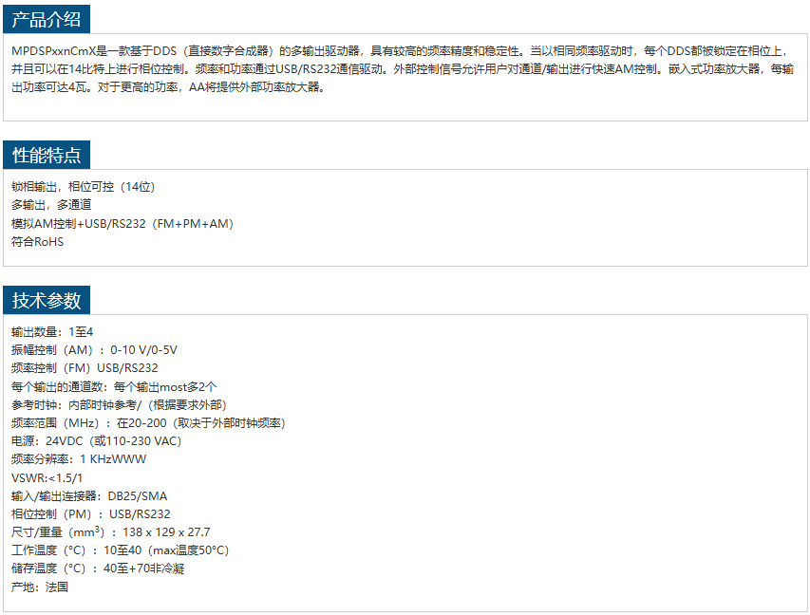Click the VSWR:<1.5/1 parameter line
Viewport: 810px width, 615px height.
tap(47, 477)
